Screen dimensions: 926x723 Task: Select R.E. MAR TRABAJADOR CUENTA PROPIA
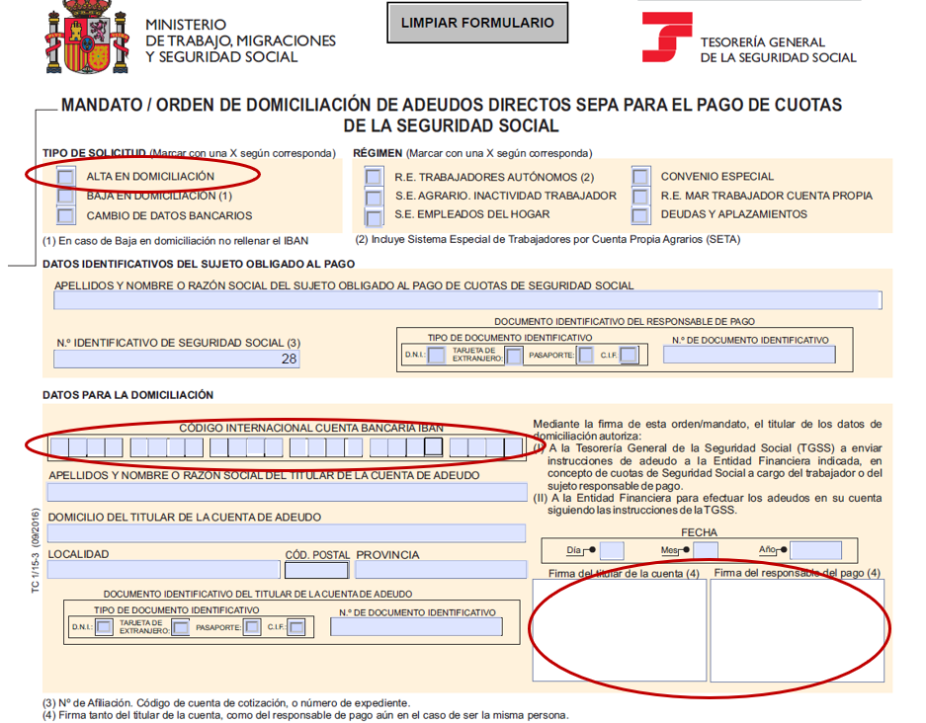(640, 195)
